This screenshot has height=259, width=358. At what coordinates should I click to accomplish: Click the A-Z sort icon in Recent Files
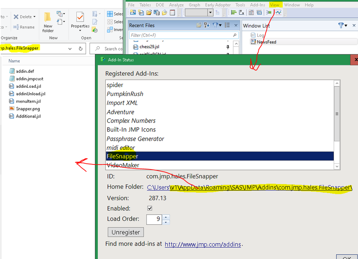pos(207,25)
